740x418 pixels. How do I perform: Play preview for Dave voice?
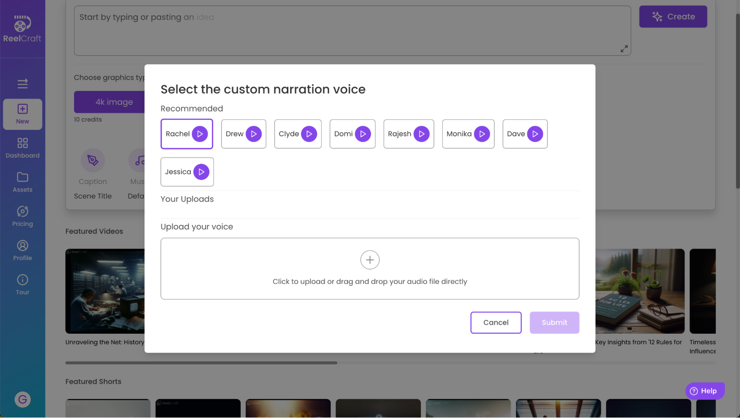(x=535, y=133)
